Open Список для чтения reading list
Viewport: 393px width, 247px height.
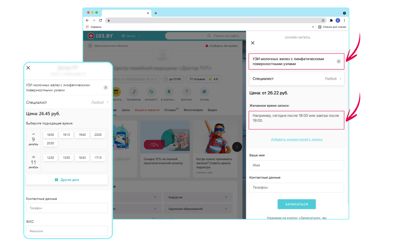pyautogui.click(x=332, y=27)
